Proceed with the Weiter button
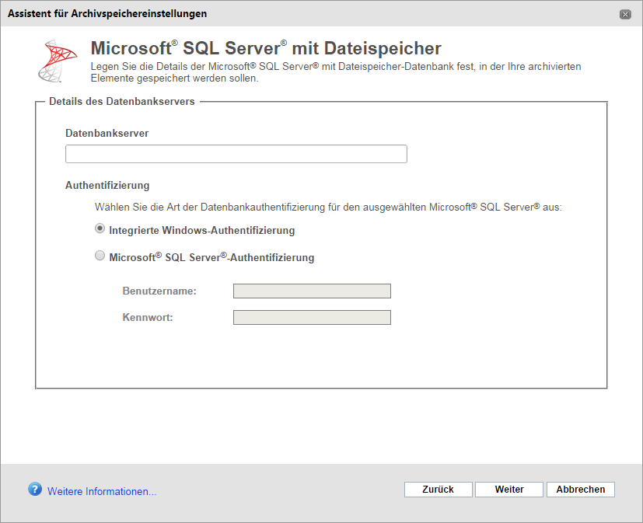This screenshot has height=523, width=643. [x=509, y=490]
